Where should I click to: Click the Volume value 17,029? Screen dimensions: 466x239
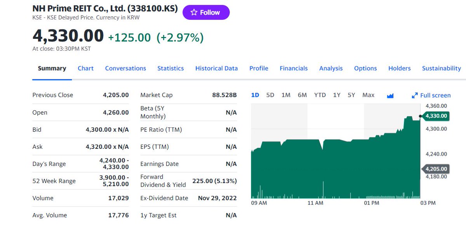click(x=118, y=198)
